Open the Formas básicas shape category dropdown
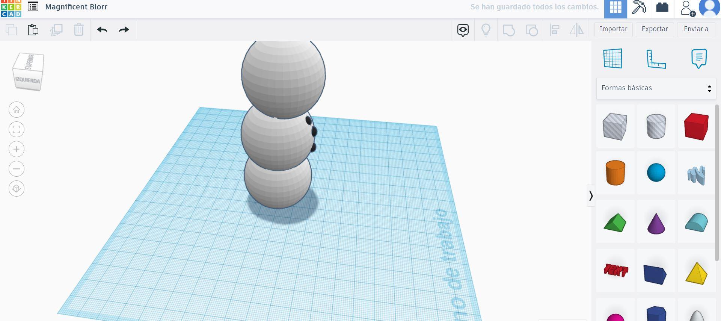The image size is (721, 321). [656, 88]
